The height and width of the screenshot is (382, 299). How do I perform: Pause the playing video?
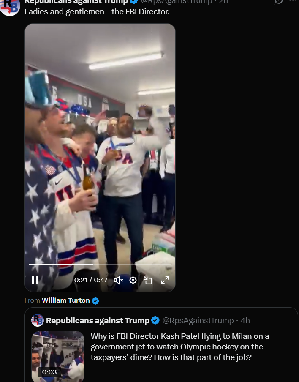35,280
